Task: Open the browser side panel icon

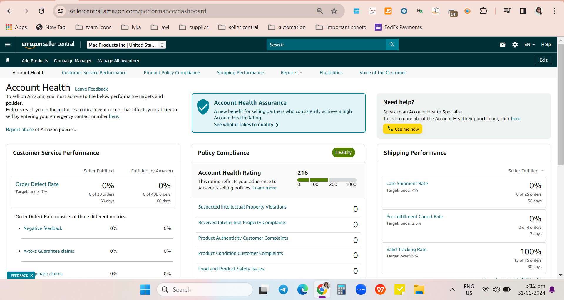Action: coord(523,11)
